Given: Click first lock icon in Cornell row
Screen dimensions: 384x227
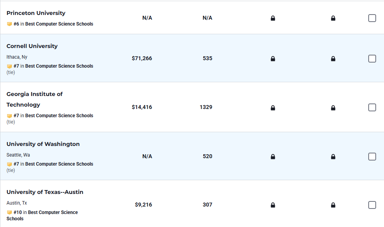Looking at the screenshot, I should click(273, 59).
